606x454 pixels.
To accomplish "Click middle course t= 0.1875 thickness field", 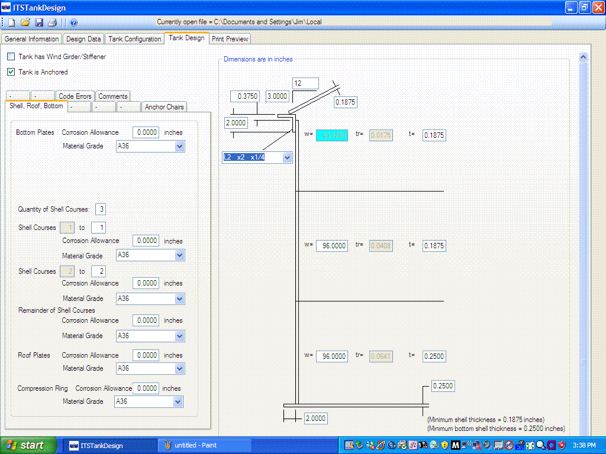I will pyautogui.click(x=434, y=246).
